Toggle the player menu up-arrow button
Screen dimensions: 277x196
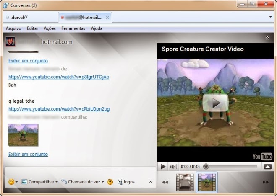pyautogui.click(x=268, y=167)
